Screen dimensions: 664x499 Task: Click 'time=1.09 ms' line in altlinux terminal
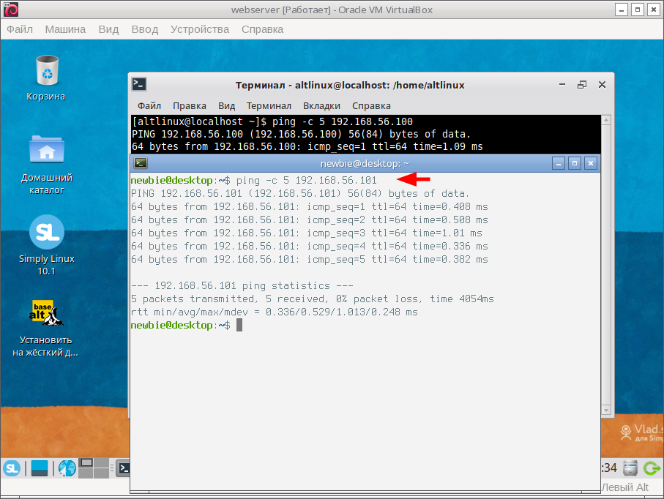[307, 146]
